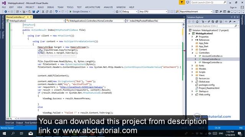245x137 pixels.
Task: Click the feedback speech bubble icon
Action: [x=188, y=2]
